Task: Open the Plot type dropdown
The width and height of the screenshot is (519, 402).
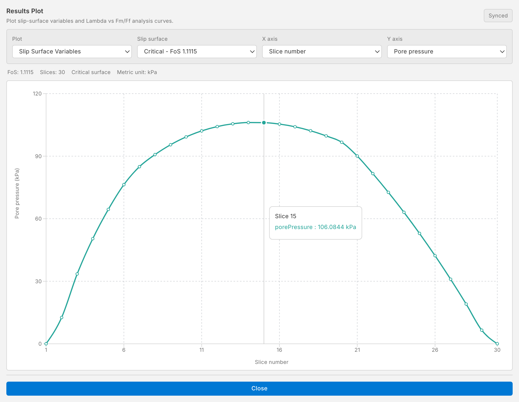Action: click(72, 52)
